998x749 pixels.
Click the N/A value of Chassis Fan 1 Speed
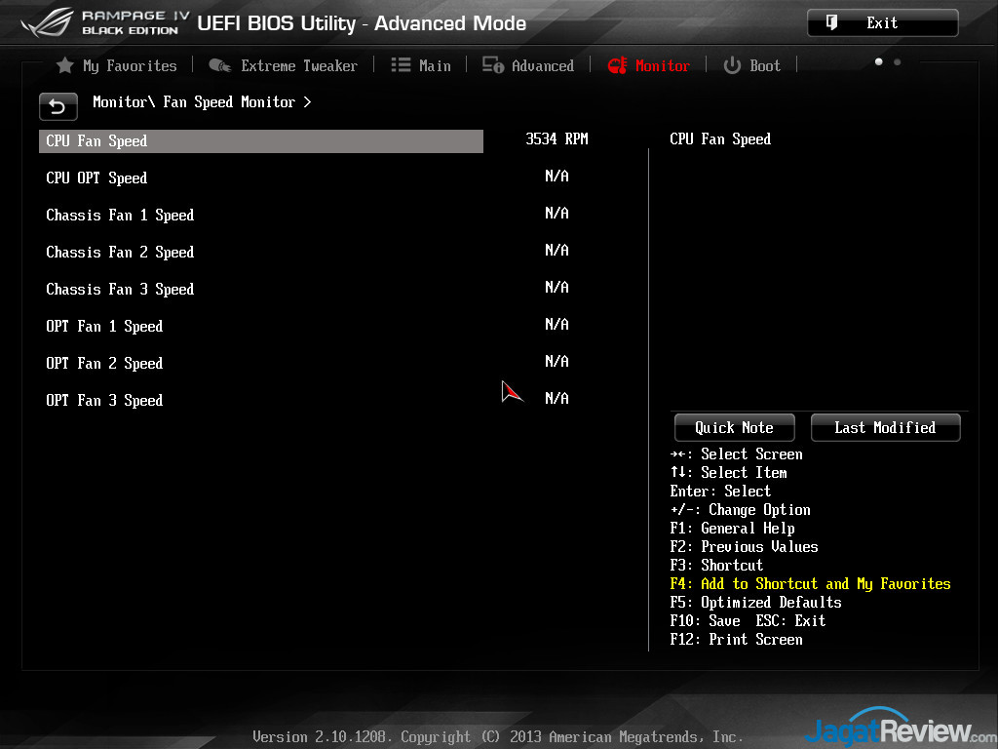(x=557, y=213)
